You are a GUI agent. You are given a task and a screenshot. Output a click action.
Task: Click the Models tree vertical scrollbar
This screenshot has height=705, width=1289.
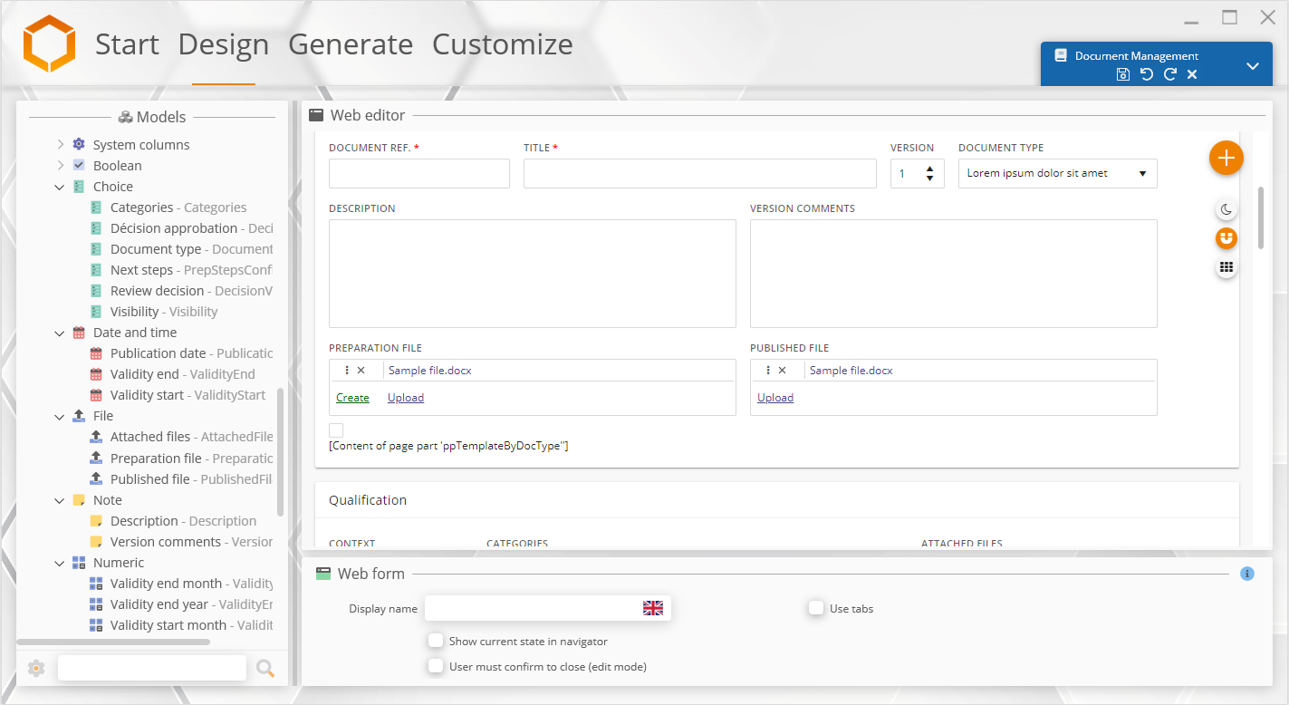tap(280, 452)
